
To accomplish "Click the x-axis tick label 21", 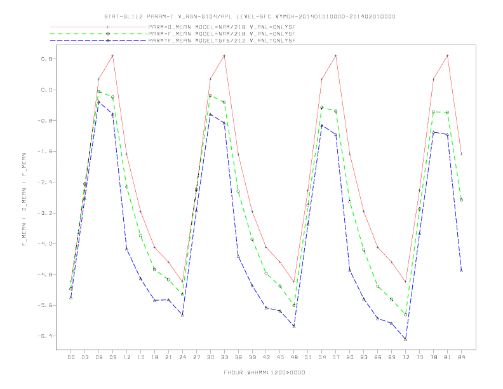I will pos(168,357).
